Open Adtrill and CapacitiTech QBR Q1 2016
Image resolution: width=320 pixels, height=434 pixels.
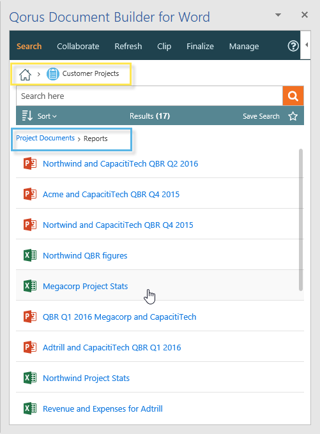click(112, 347)
